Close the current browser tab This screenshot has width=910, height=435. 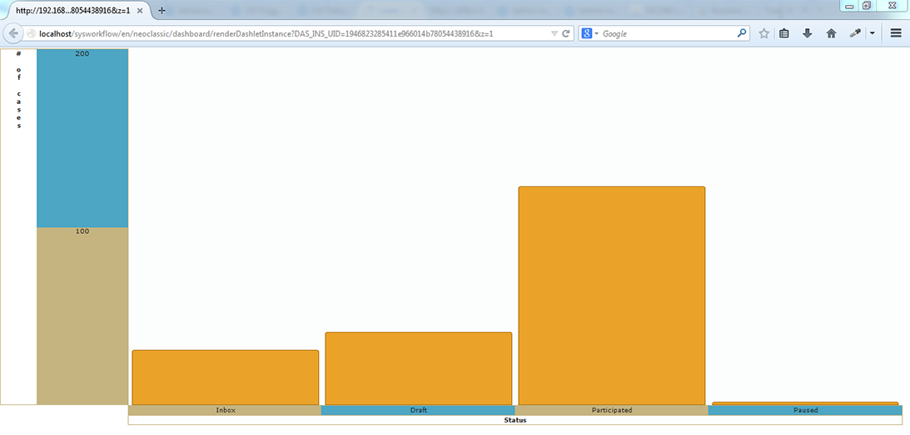140,11
